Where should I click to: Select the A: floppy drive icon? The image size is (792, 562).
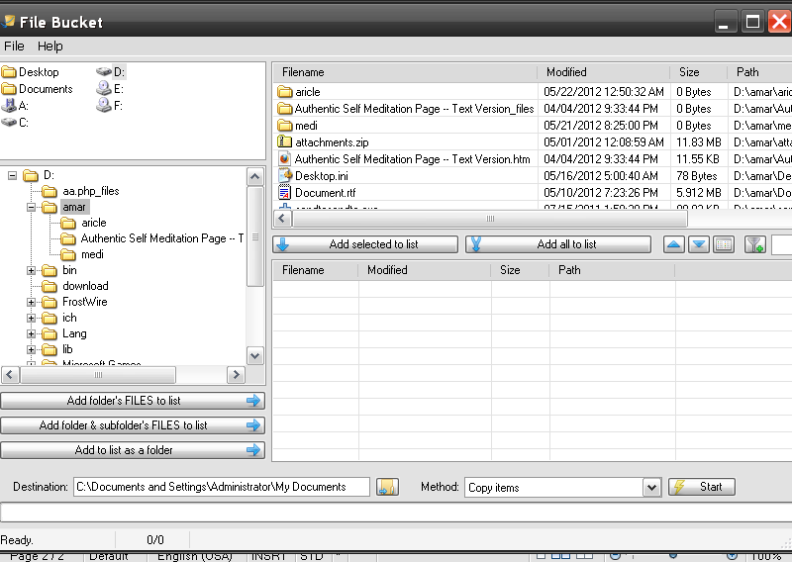pos(10,106)
